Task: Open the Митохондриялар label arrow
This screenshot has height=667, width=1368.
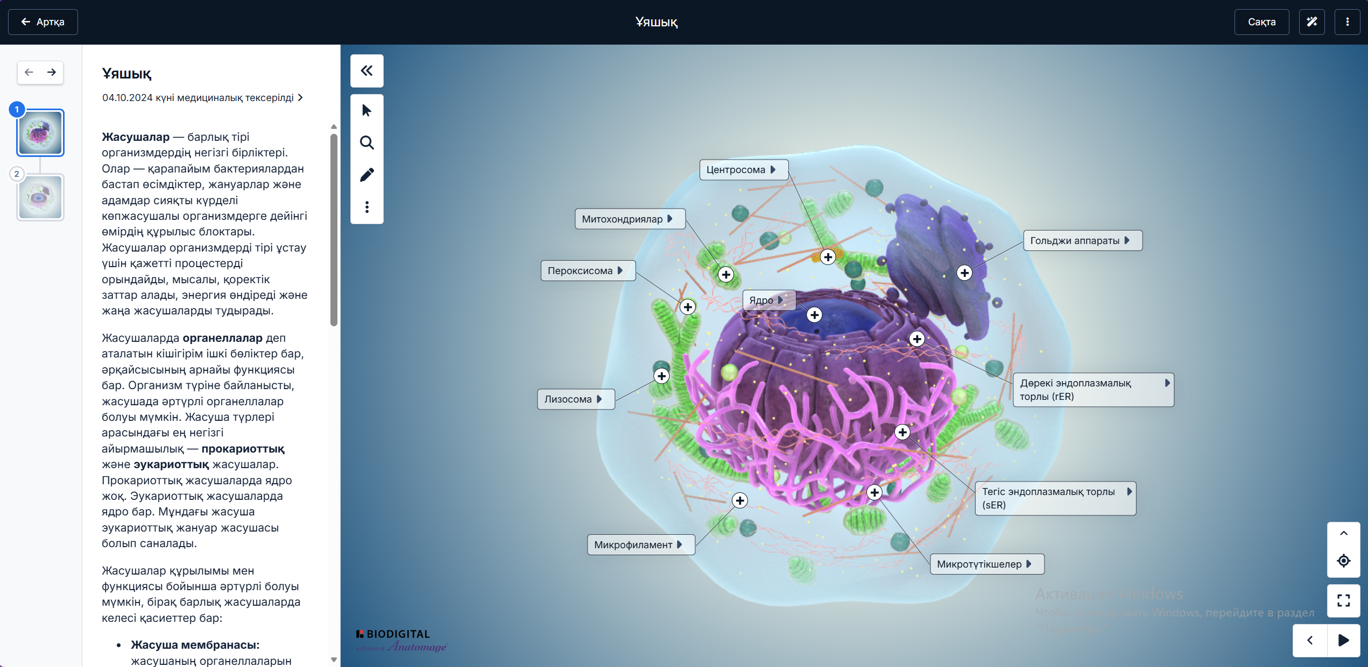Action: click(x=669, y=219)
